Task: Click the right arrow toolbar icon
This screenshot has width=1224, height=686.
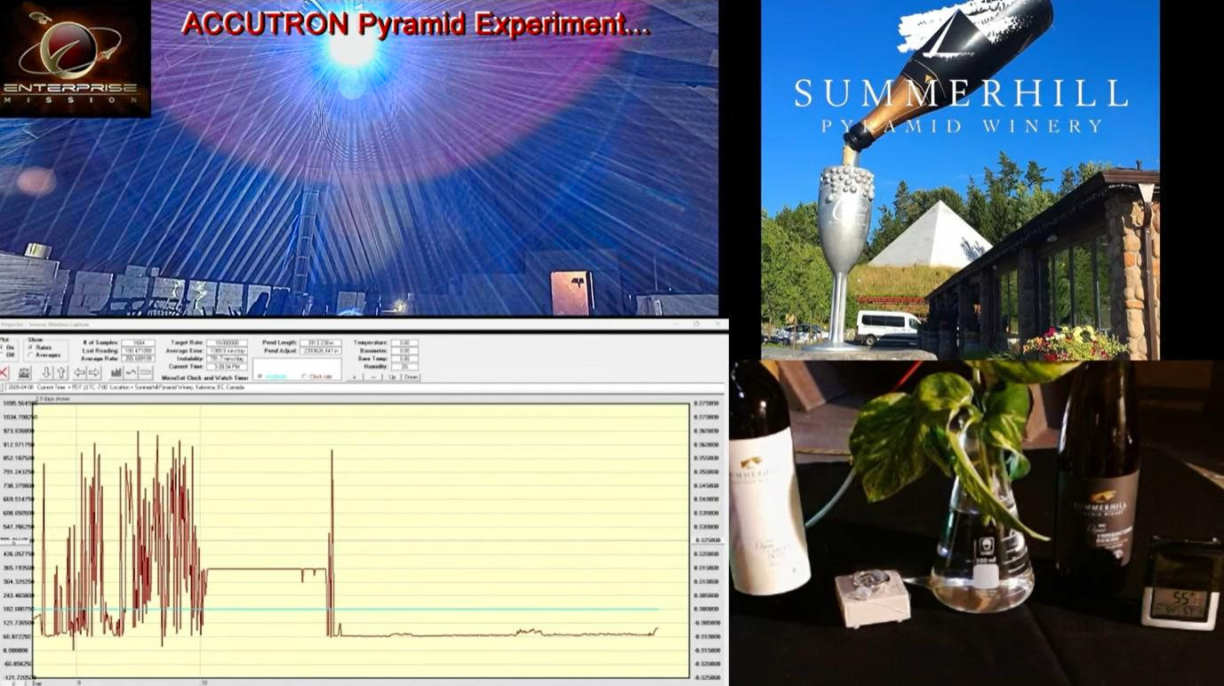Action: (x=94, y=372)
